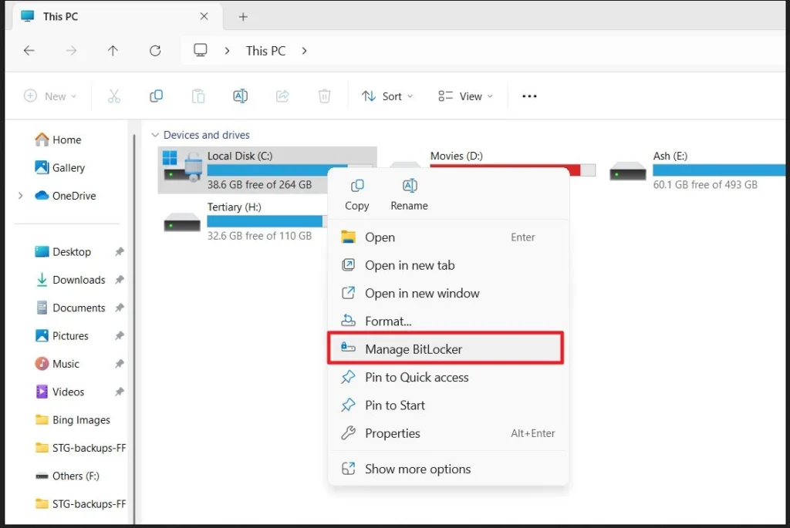Image resolution: width=790 pixels, height=528 pixels.
Task: Open the New dropdown menu
Action: [x=50, y=96]
